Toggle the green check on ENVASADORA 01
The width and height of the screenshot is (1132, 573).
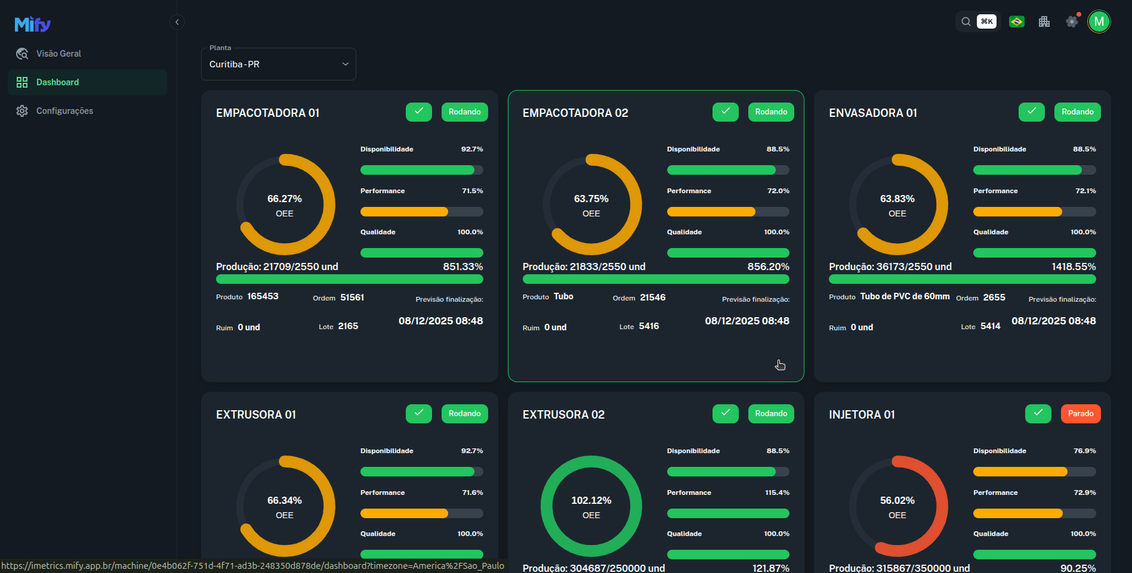pos(1031,112)
